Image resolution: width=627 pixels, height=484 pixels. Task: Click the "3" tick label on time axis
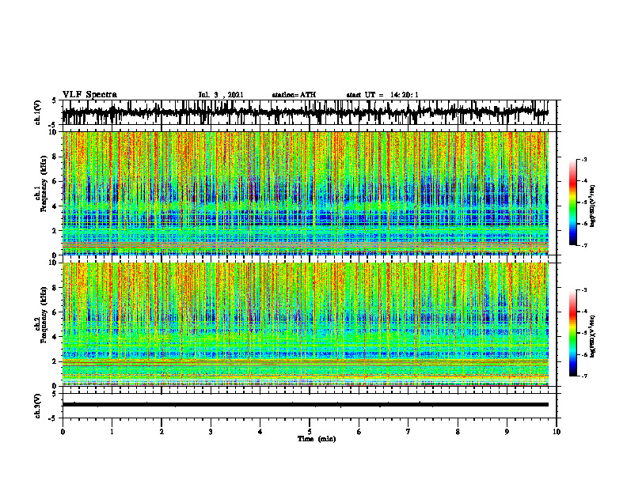211,432
